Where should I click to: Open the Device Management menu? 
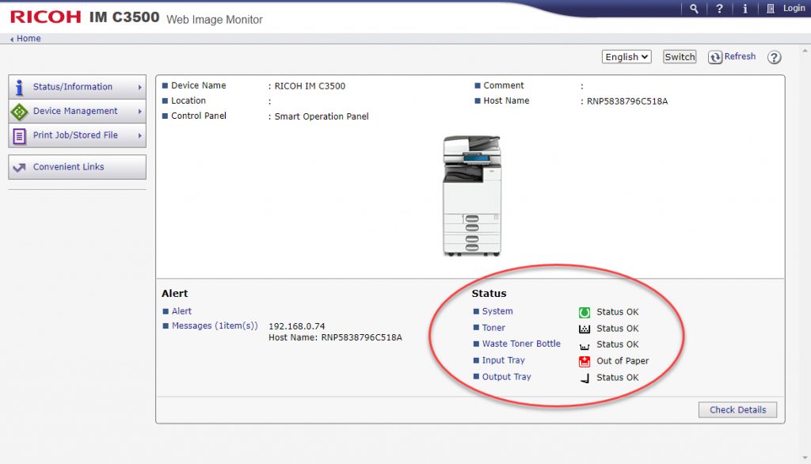77,111
